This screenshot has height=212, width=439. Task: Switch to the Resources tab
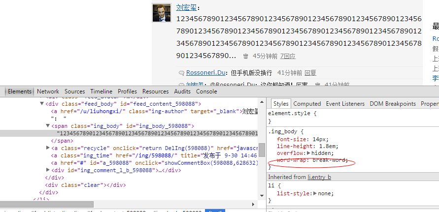pyautogui.click(x=155, y=91)
